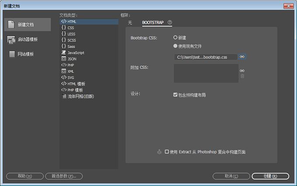Viewport: 297px width, 186px height.
Task: Select the 新建文档 category icon
Action: click(x=11, y=24)
